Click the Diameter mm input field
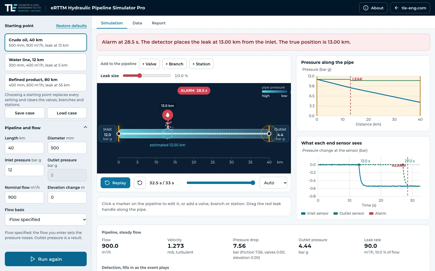Image resolution: width=435 pixels, height=271 pixels. coord(67,148)
